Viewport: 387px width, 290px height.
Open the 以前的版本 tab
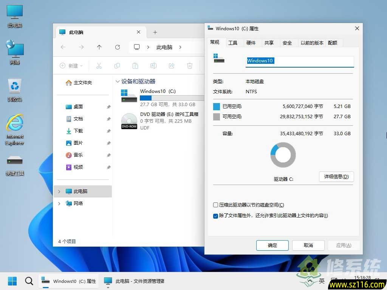coord(311,43)
